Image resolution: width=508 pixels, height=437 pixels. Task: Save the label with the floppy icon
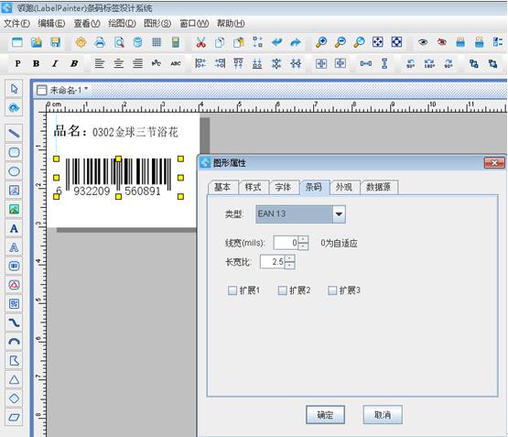click(x=56, y=42)
